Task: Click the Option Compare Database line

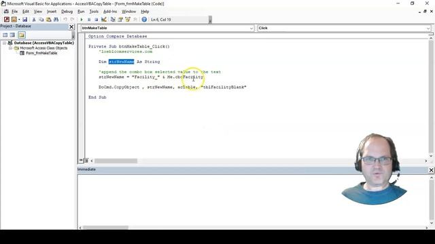Action: pyautogui.click(x=118, y=36)
